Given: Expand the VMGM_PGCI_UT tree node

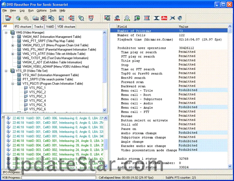Looking at the screenshot, I should pos(13,45).
